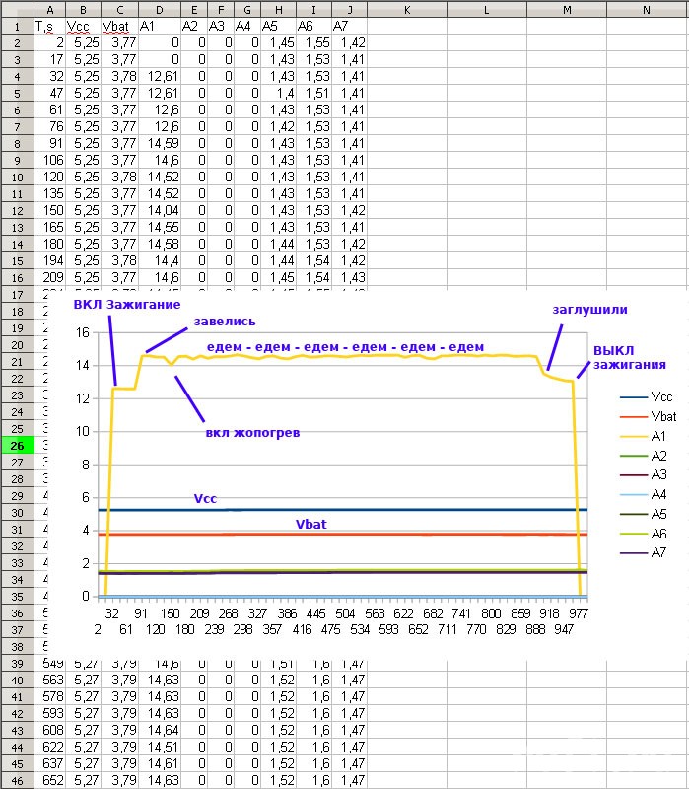Viewport: 689px width, 789px height.
Task: Click row header 10
Action: 16,178
